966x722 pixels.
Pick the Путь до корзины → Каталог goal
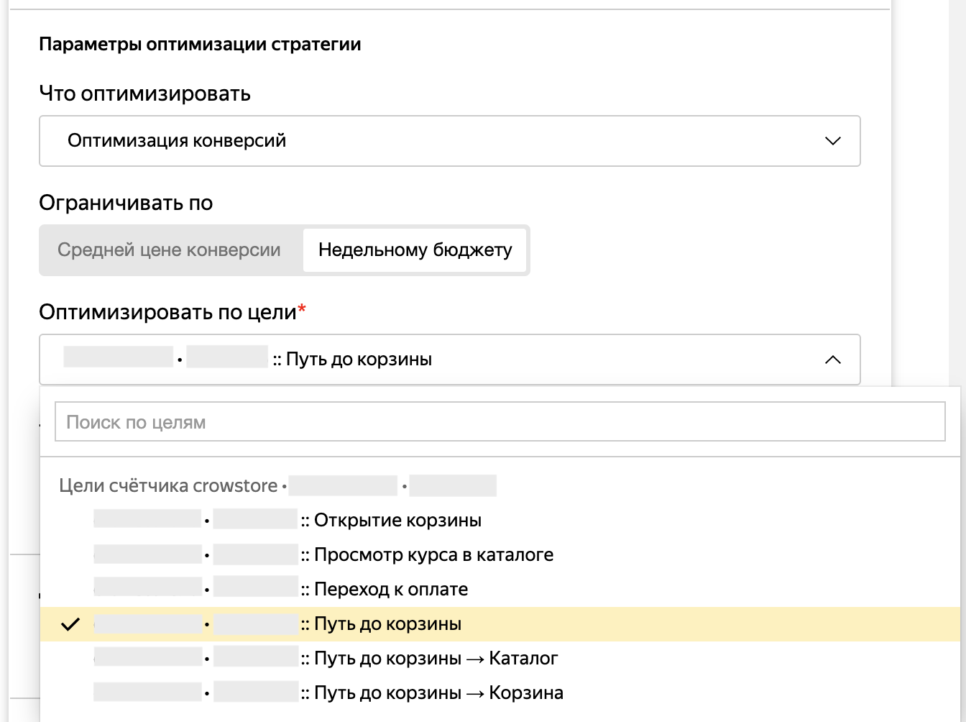pos(436,659)
